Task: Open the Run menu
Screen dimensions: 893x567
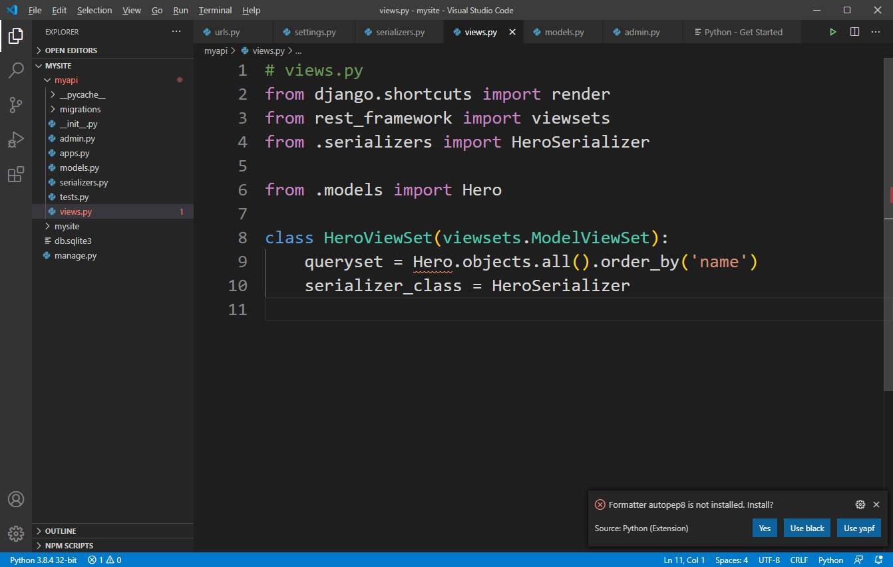Action: coord(180,11)
